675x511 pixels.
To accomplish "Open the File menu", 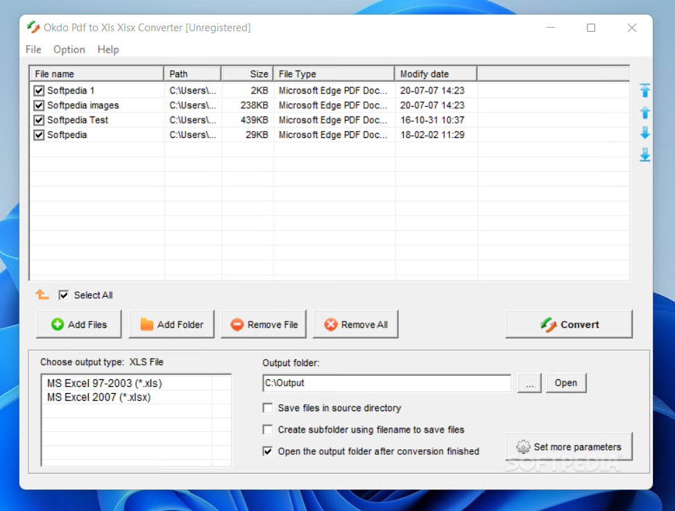I will [33, 49].
